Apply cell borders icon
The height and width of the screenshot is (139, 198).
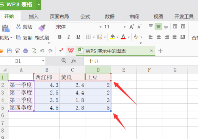pos(88,37)
